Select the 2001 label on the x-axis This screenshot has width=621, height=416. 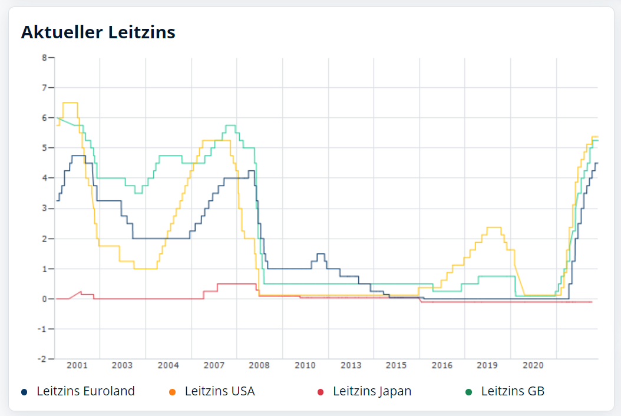(x=77, y=366)
